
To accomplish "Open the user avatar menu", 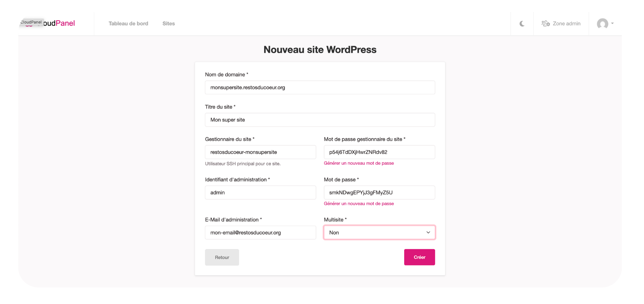I will [x=602, y=24].
